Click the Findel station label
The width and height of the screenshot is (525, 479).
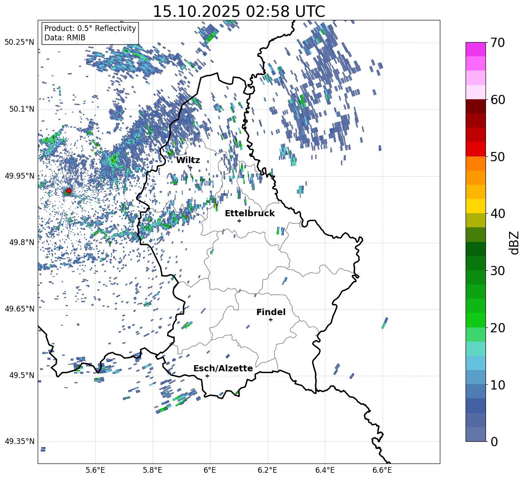click(x=271, y=312)
